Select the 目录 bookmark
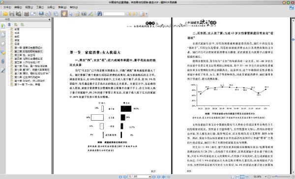295x179 pixels. click(x=17, y=44)
